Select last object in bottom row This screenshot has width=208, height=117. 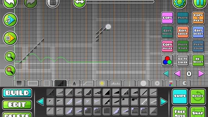[153, 111]
